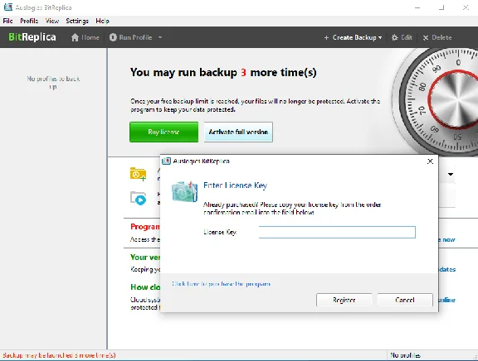Viewport: 478px width, 361px height.
Task: Click the Run Profile round icon
Action: point(113,37)
